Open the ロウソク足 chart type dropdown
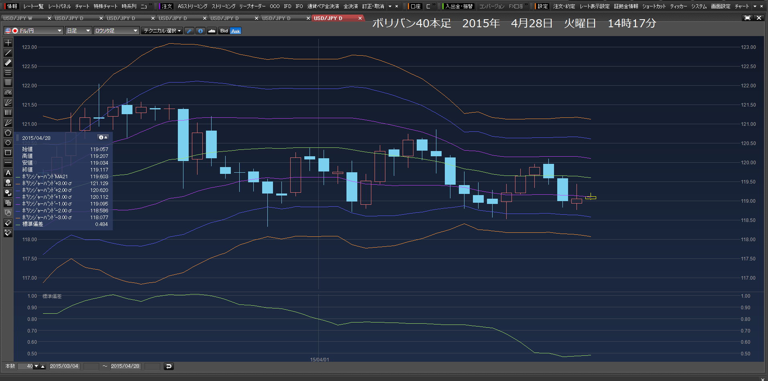Image resolution: width=768 pixels, height=381 pixels. tap(116, 31)
